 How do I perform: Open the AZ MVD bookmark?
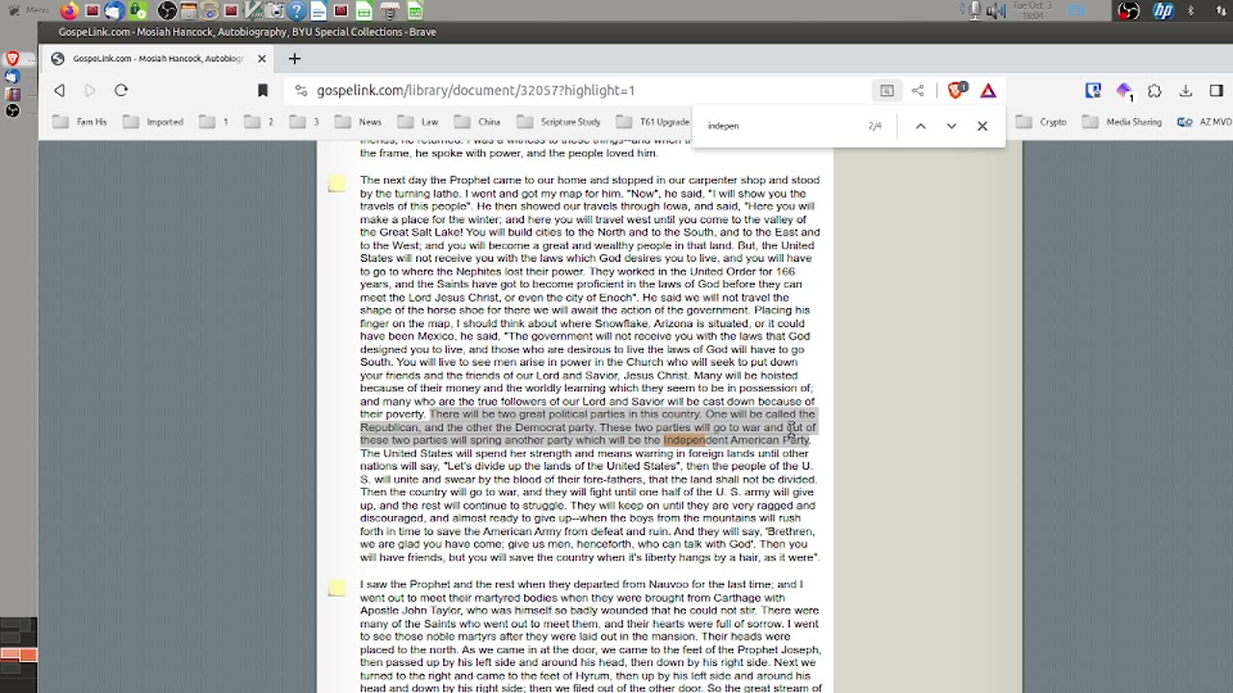click(x=1204, y=122)
